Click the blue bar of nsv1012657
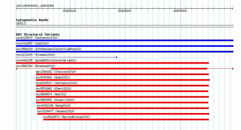Viewport: 241px width, 130px height. click(125, 46)
